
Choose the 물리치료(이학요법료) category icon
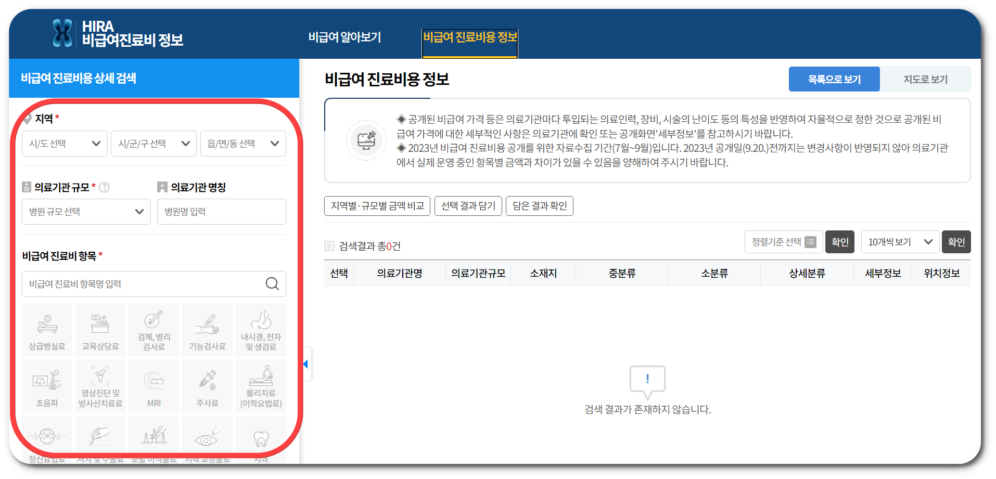261,386
